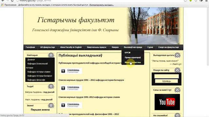Open the Навучальны працэс menu
Screen dimensions: 209x117
point(97,47)
